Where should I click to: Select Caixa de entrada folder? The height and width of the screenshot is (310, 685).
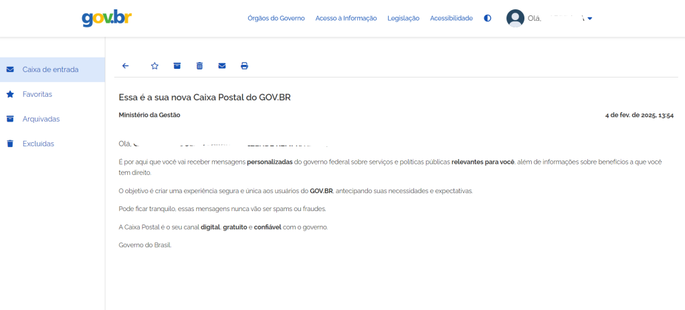click(x=52, y=69)
